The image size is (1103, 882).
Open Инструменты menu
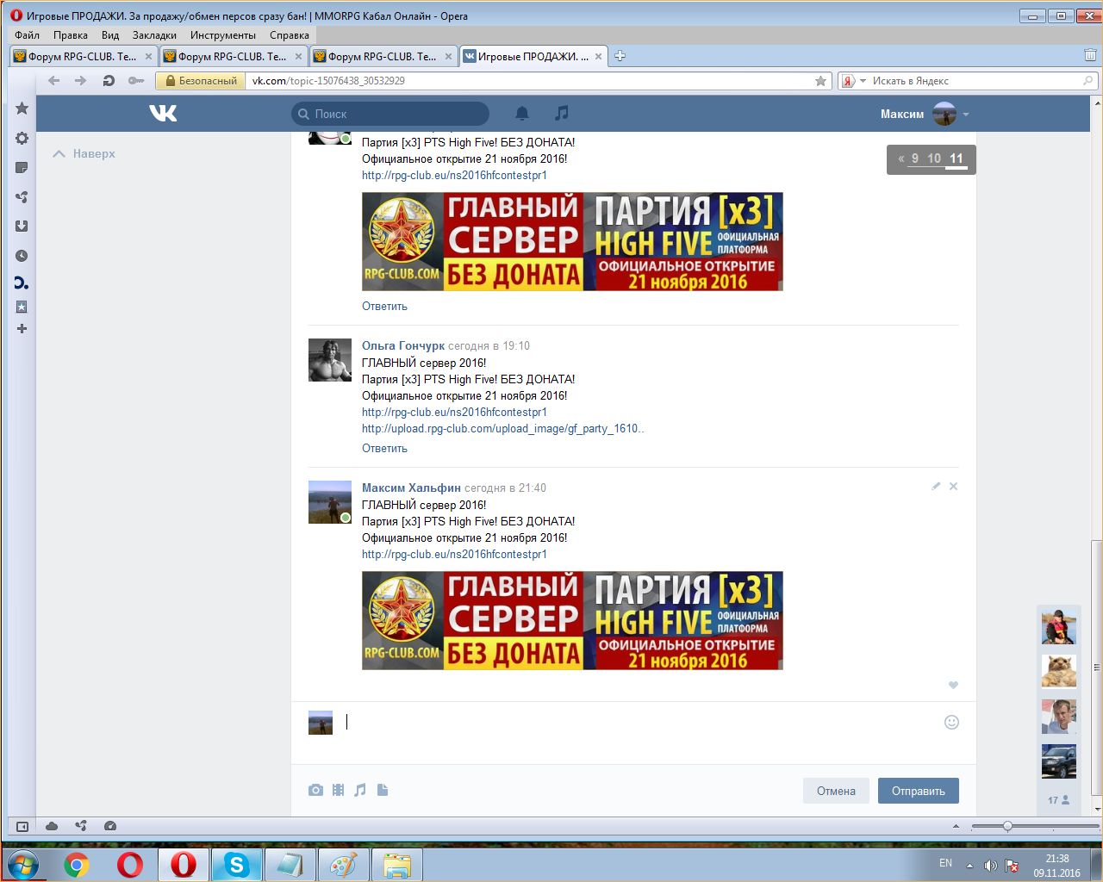click(223, 35)
